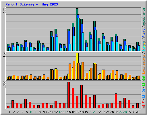
Task: Click green weekend day label 21
Action: tap(95, 112)
